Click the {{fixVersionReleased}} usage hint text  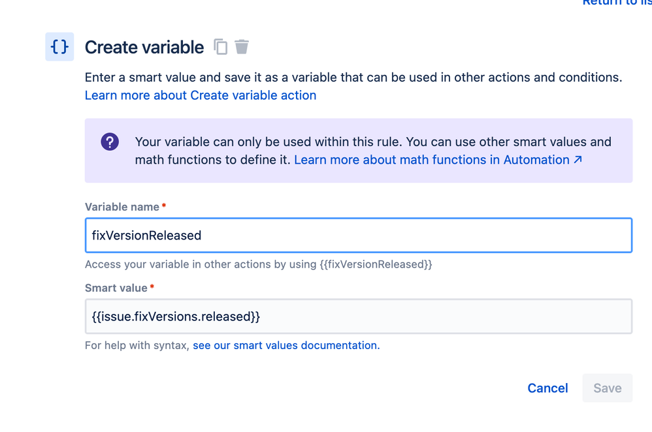pos(375,264)
